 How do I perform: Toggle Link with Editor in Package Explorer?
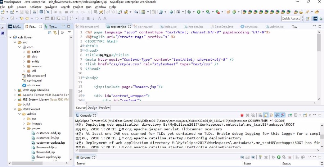[x=55, y=32]
